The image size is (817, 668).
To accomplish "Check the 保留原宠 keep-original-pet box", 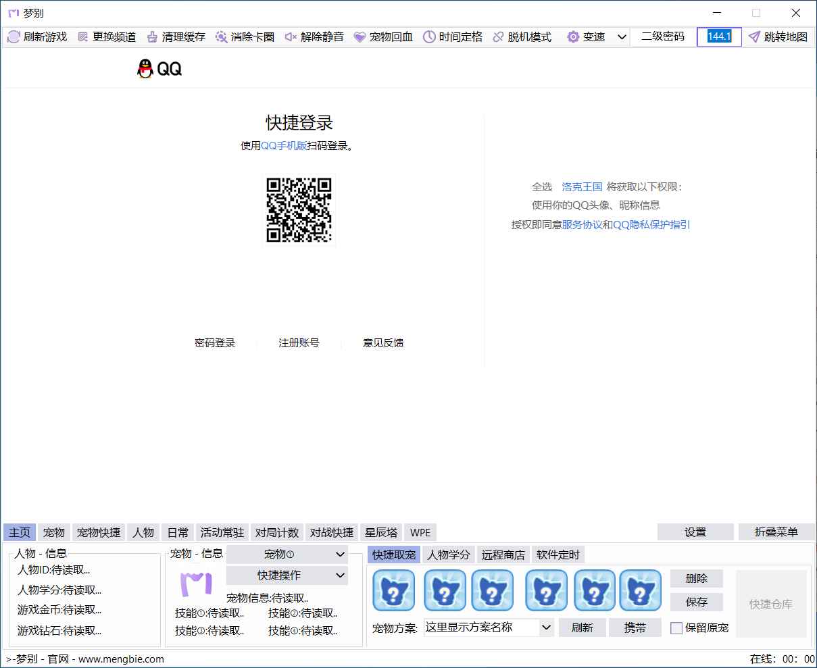I will (676, 628).
